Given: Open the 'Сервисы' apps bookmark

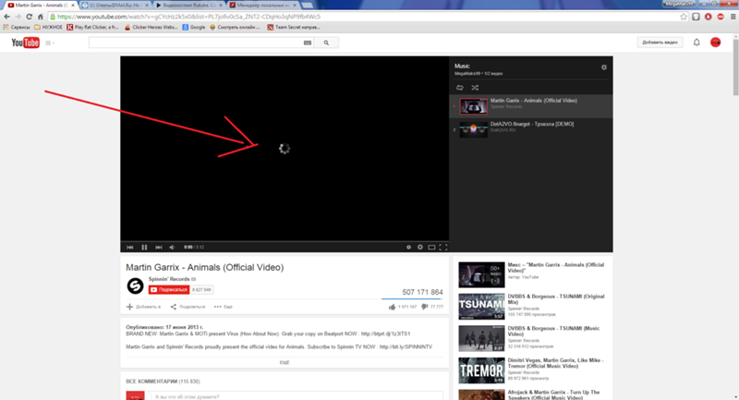Looking at the screenshot, I should point(17,28).
